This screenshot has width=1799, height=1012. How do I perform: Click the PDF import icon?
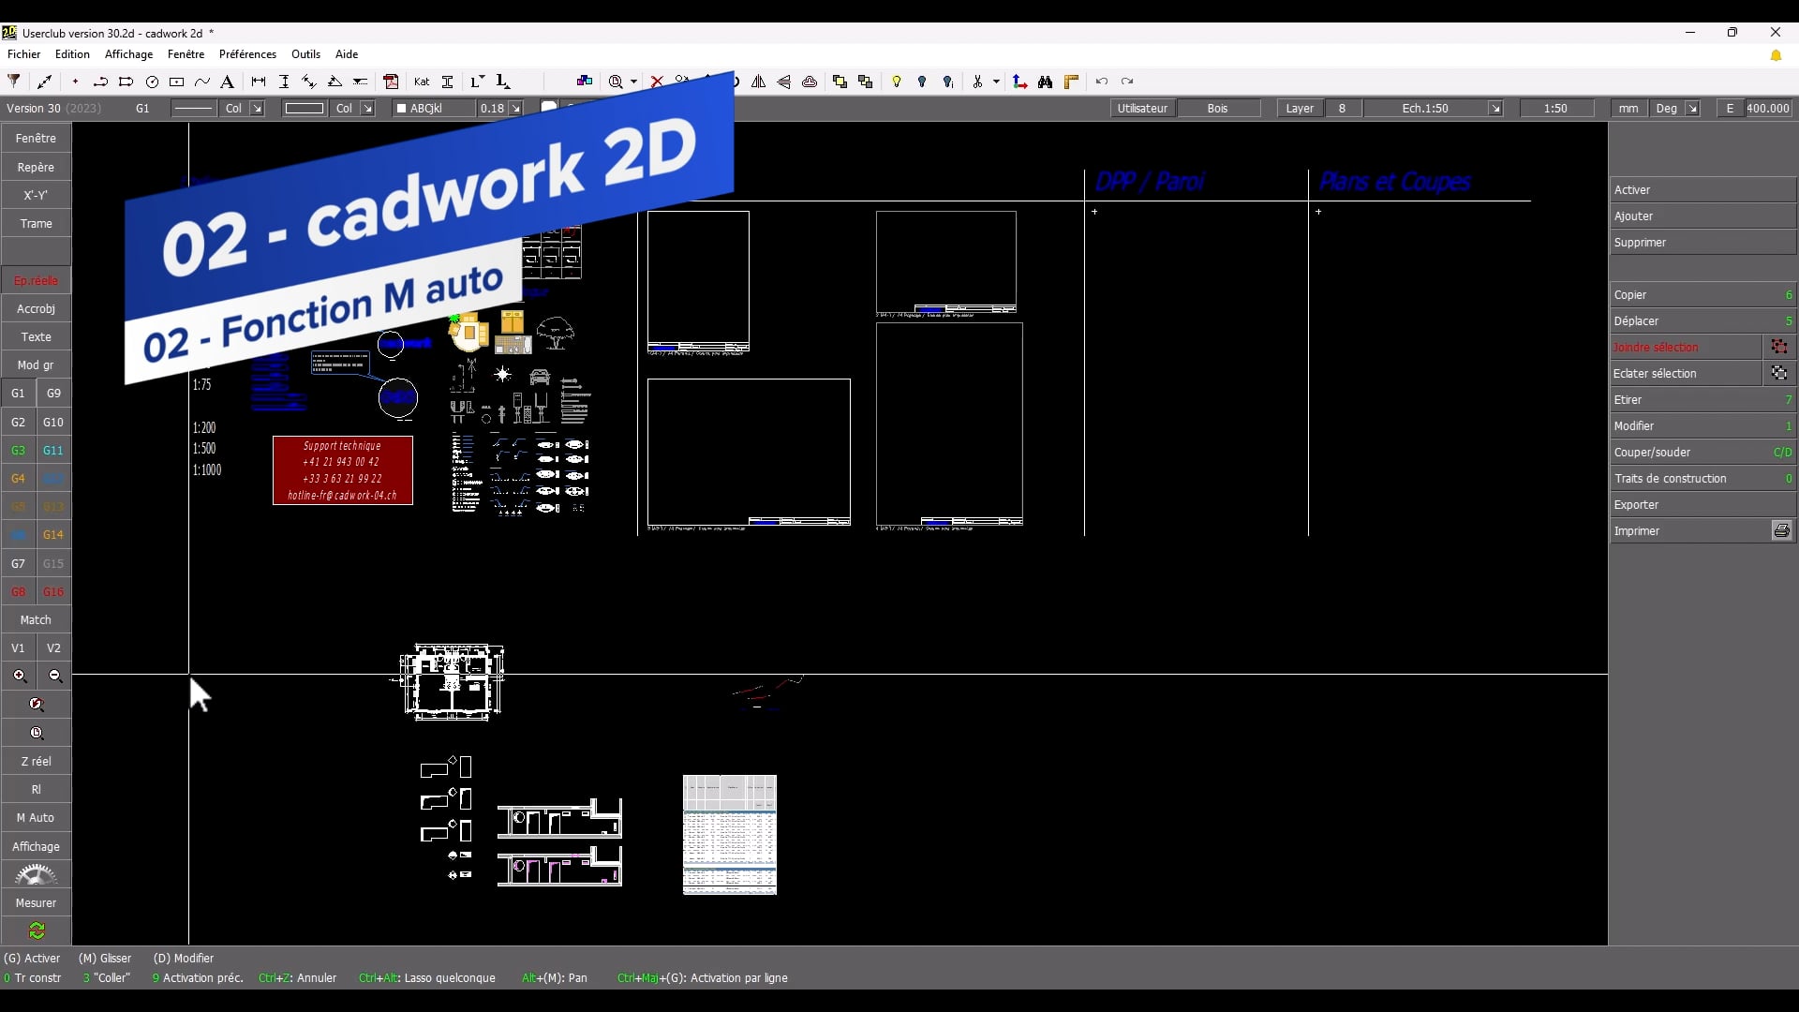pyautogui.click(x=392, y=82)
